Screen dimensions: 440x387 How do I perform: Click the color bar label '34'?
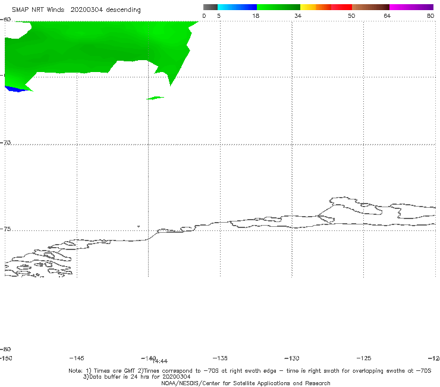298,16
